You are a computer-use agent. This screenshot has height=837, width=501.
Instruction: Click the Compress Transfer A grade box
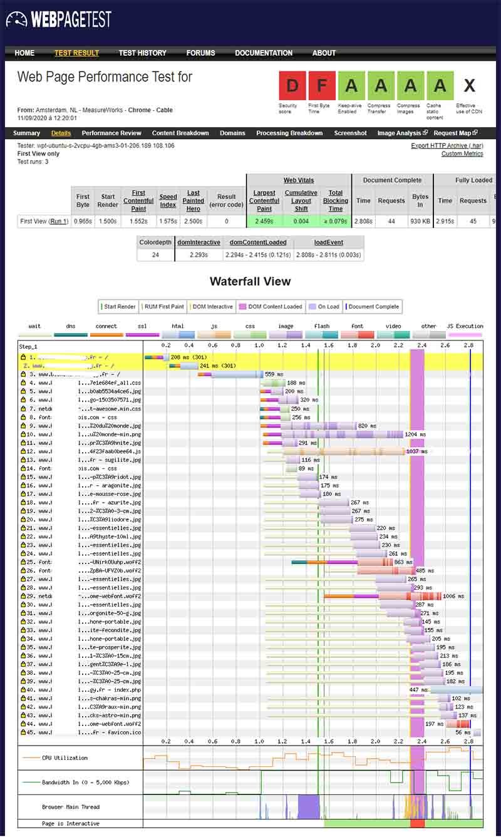(381, 86)
